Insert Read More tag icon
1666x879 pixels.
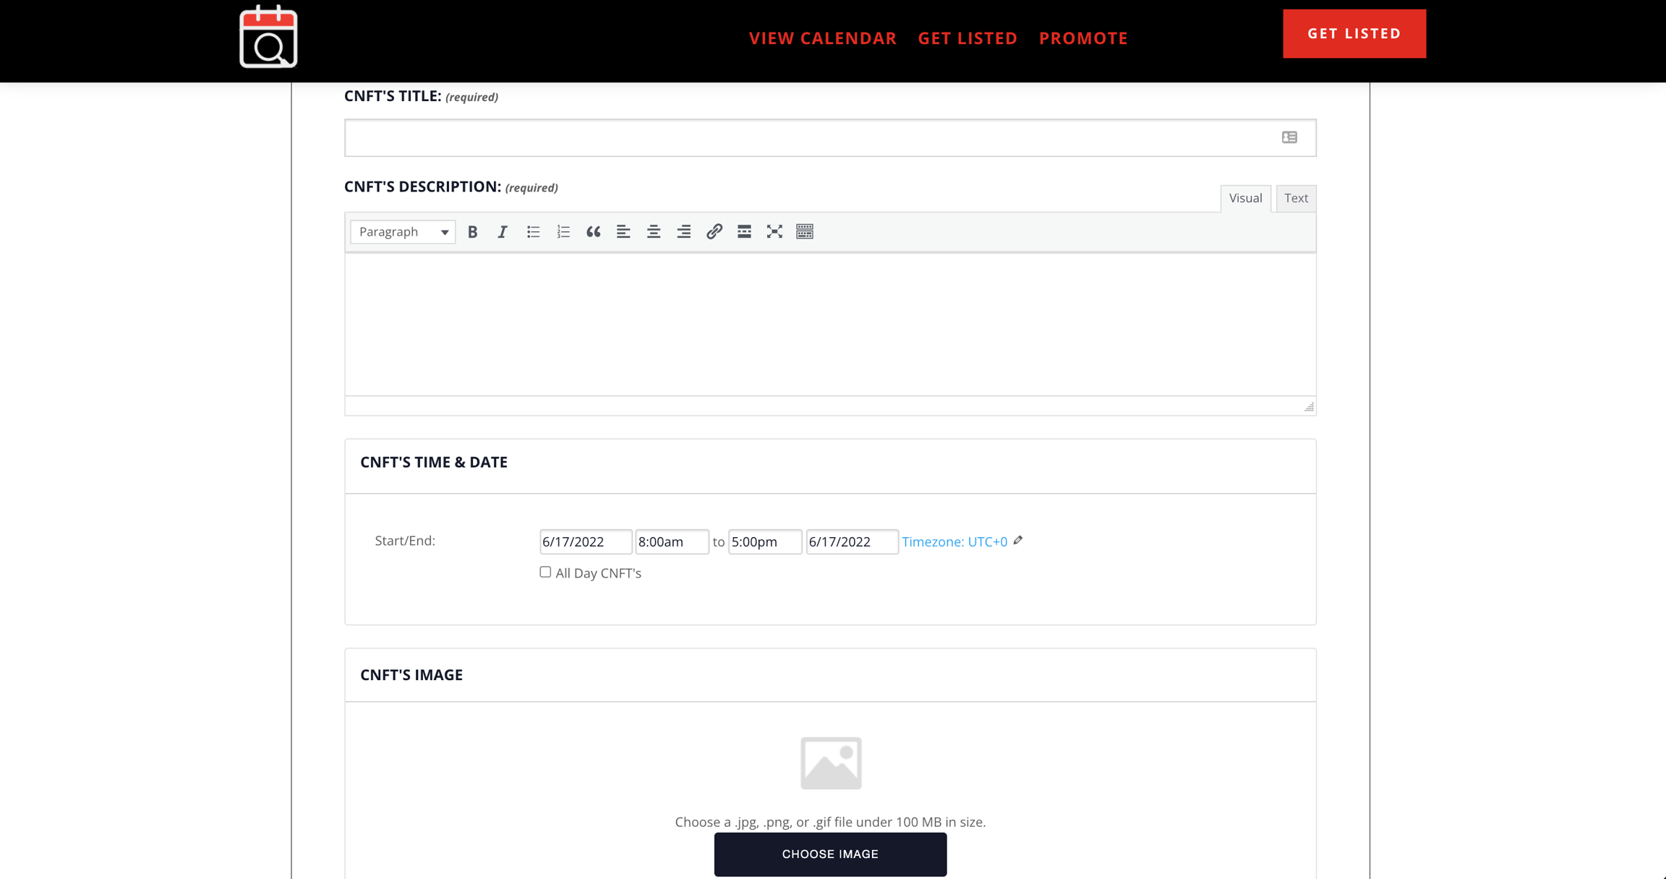pos(744,231)
